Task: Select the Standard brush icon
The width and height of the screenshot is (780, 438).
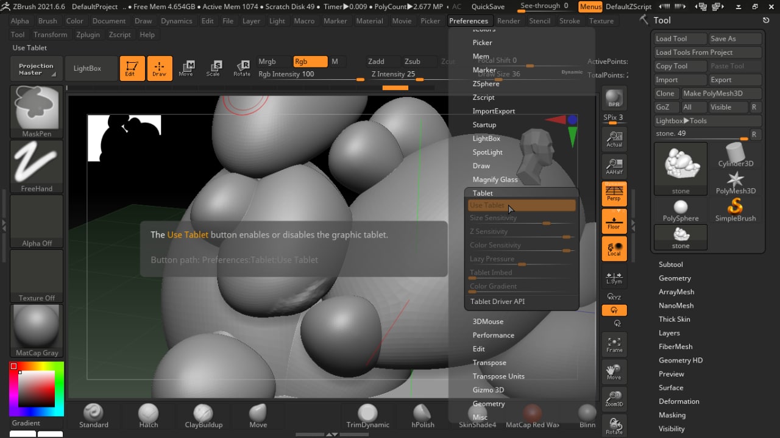Action: (x=93, y=415)
